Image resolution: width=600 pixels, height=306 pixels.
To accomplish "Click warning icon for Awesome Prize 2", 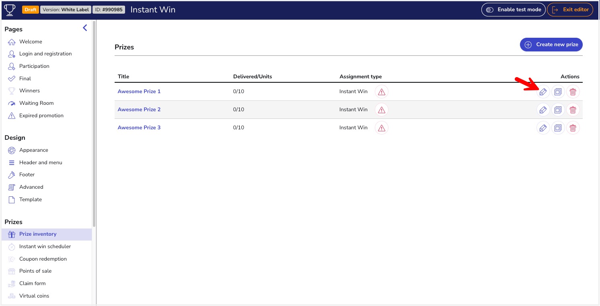I will click(x=382, y=110).
